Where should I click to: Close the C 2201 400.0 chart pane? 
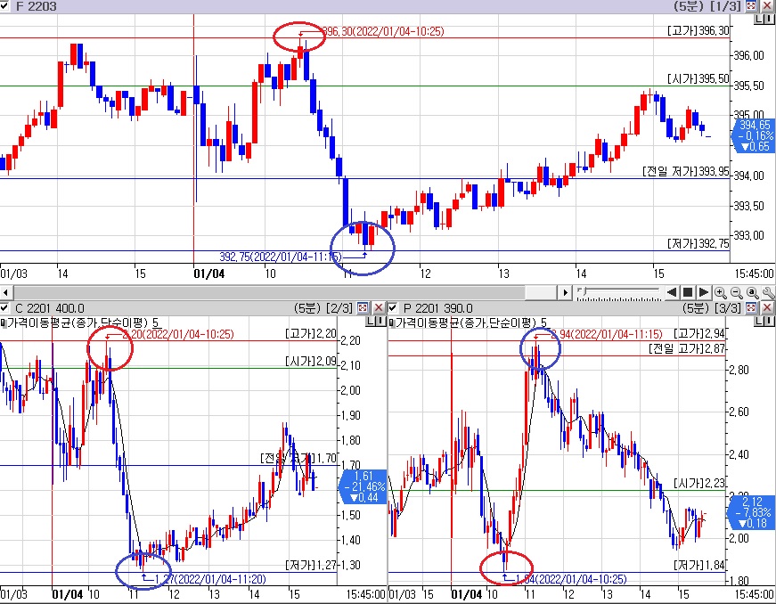point(379,308)
